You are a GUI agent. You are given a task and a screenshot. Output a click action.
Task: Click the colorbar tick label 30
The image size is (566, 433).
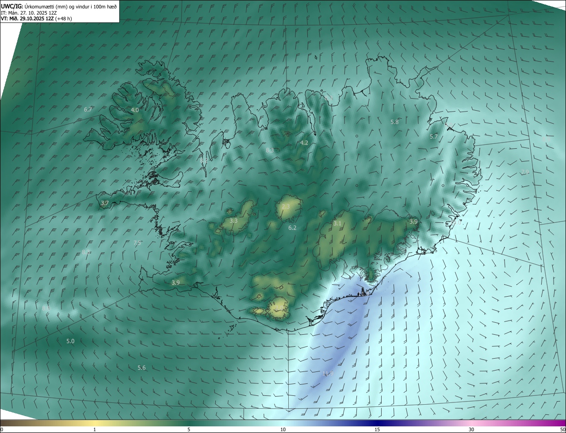click(471, 429)
